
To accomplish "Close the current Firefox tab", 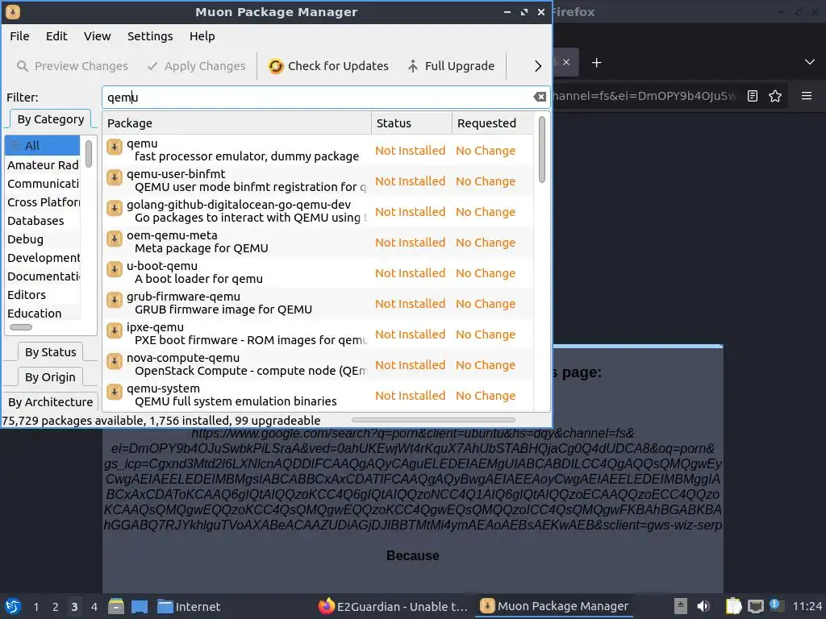I will pyautogui.click(x=565, y=62).
